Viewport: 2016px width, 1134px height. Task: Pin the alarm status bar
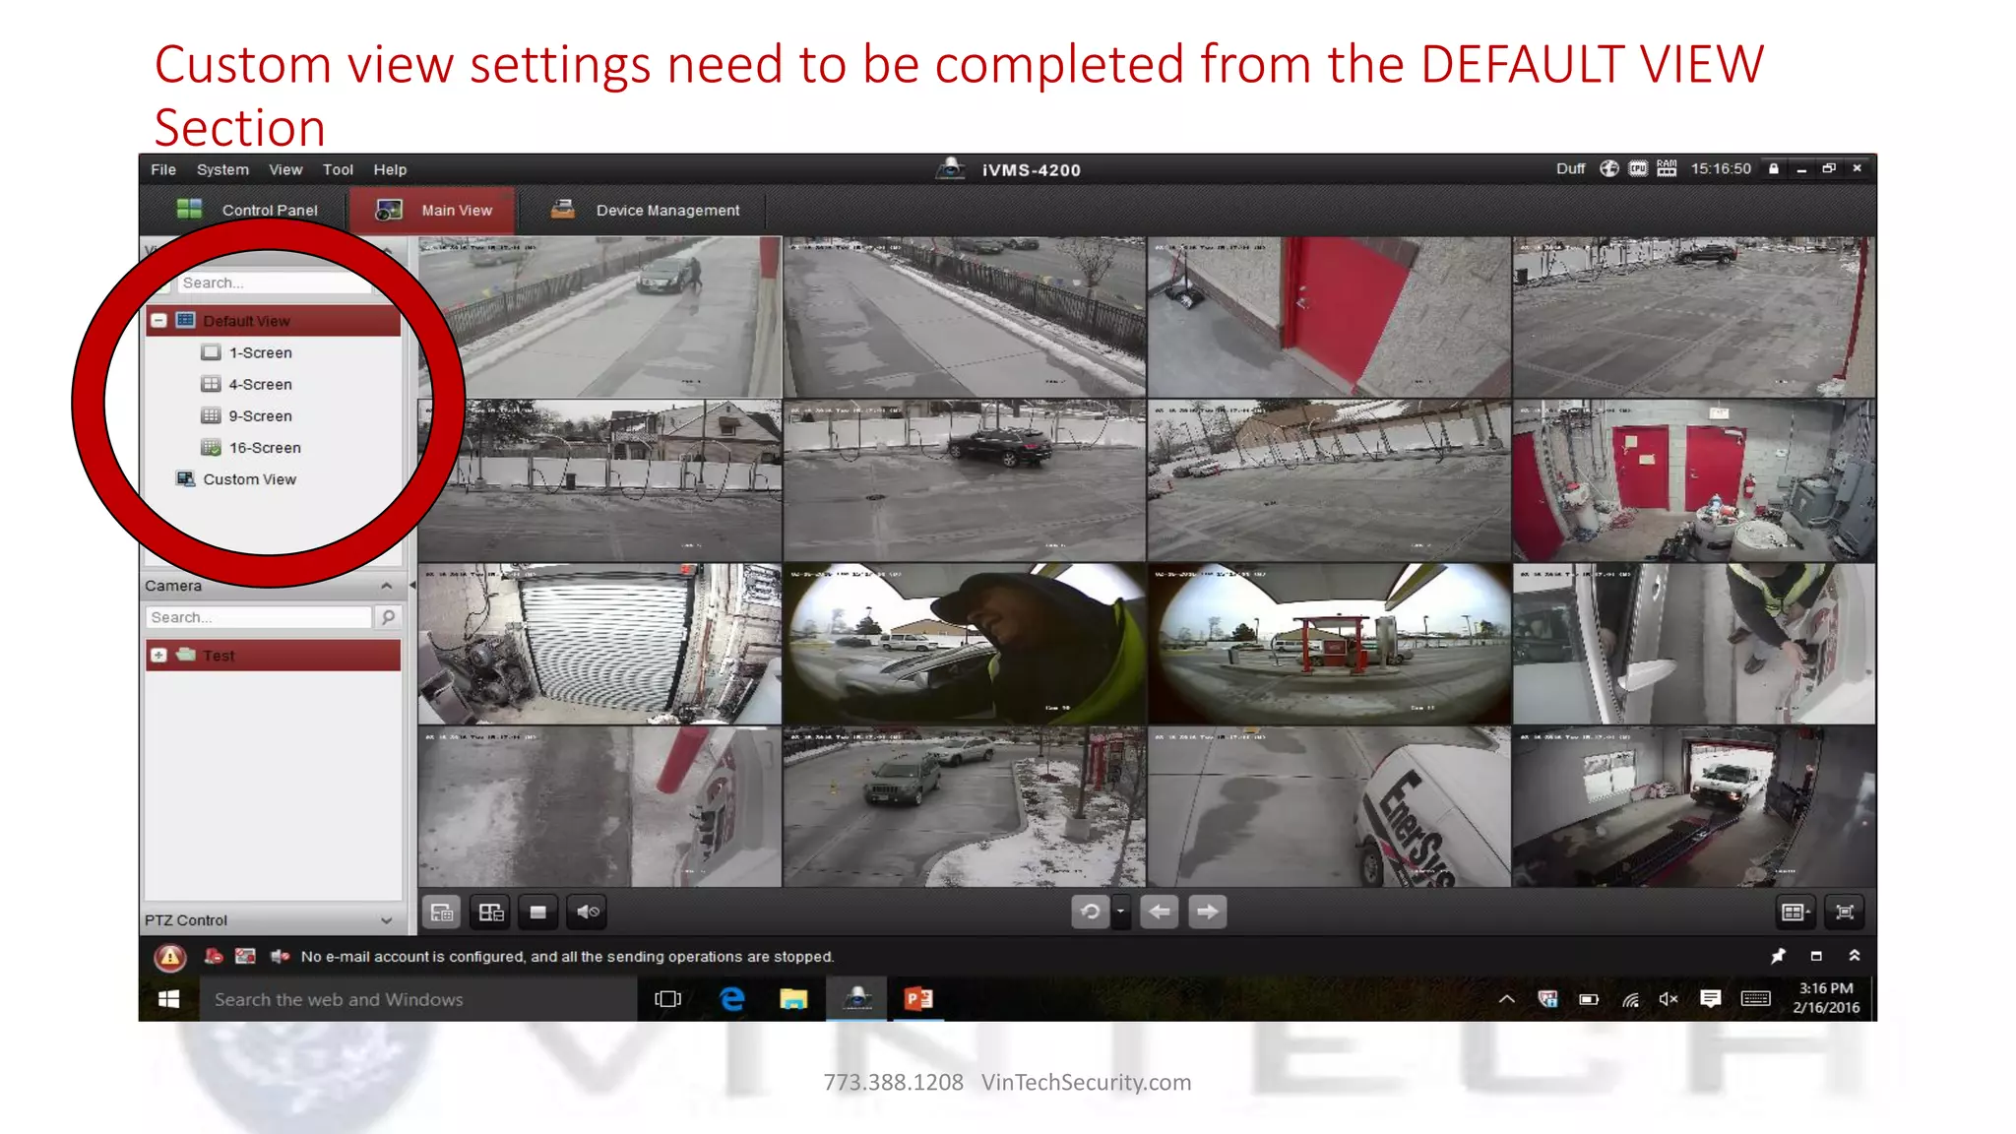(x=1778, y=956)
